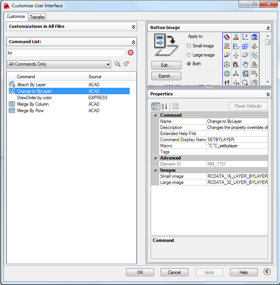Switch properties to categorized view

156,106
